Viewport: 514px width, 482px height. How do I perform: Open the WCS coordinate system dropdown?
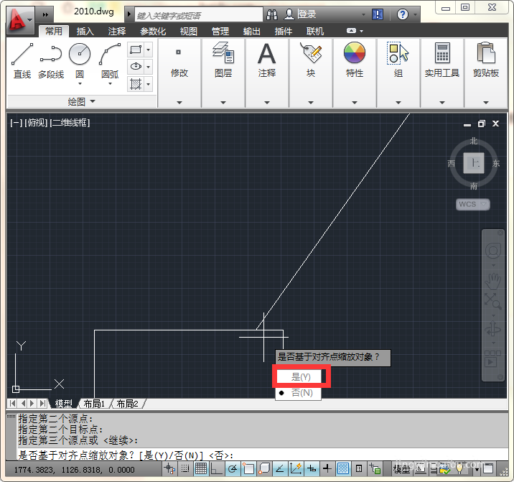point(472,205)
